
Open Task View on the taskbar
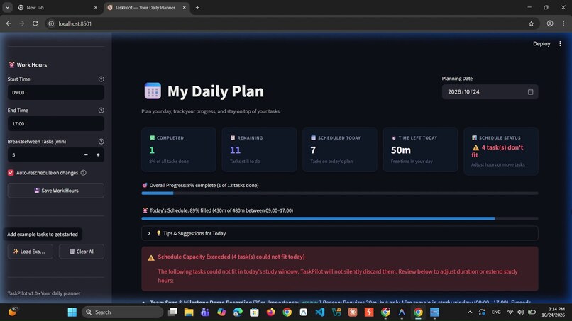coord(172,312)
